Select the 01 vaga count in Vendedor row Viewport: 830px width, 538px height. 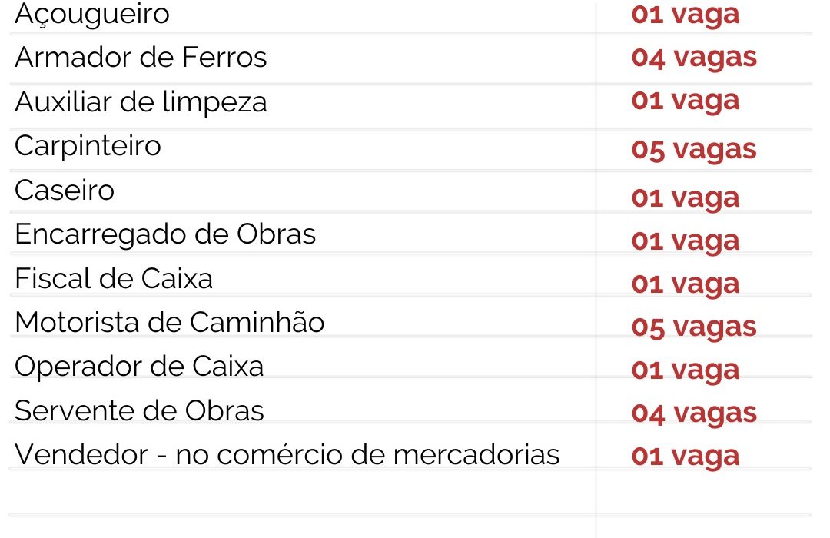(686, 456)
